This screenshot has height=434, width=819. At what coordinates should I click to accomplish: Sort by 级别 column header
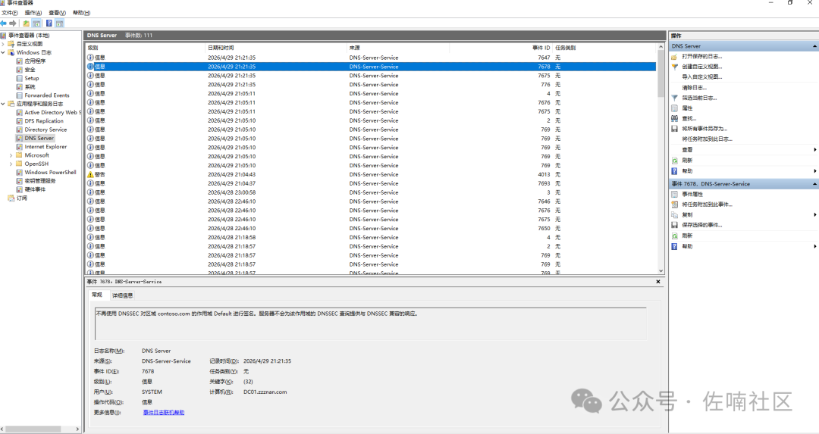point(145,48)
